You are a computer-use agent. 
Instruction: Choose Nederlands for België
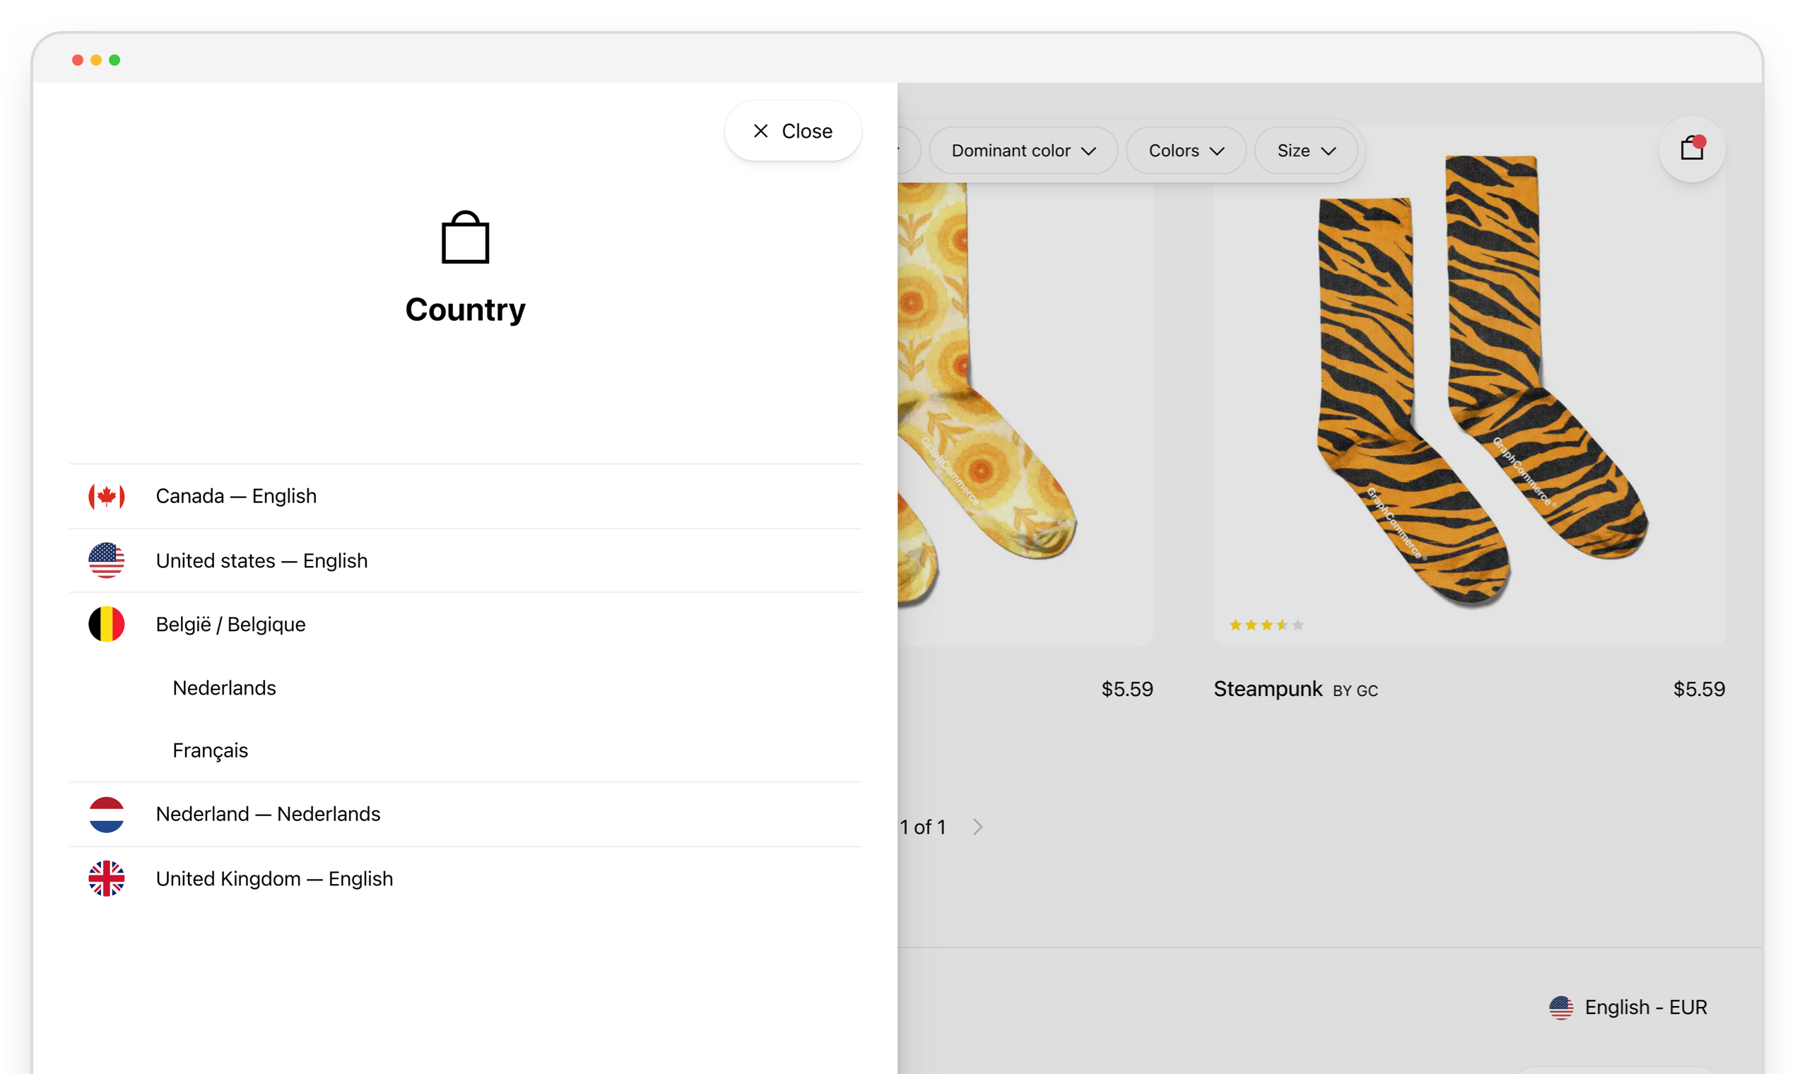[223, 688]
